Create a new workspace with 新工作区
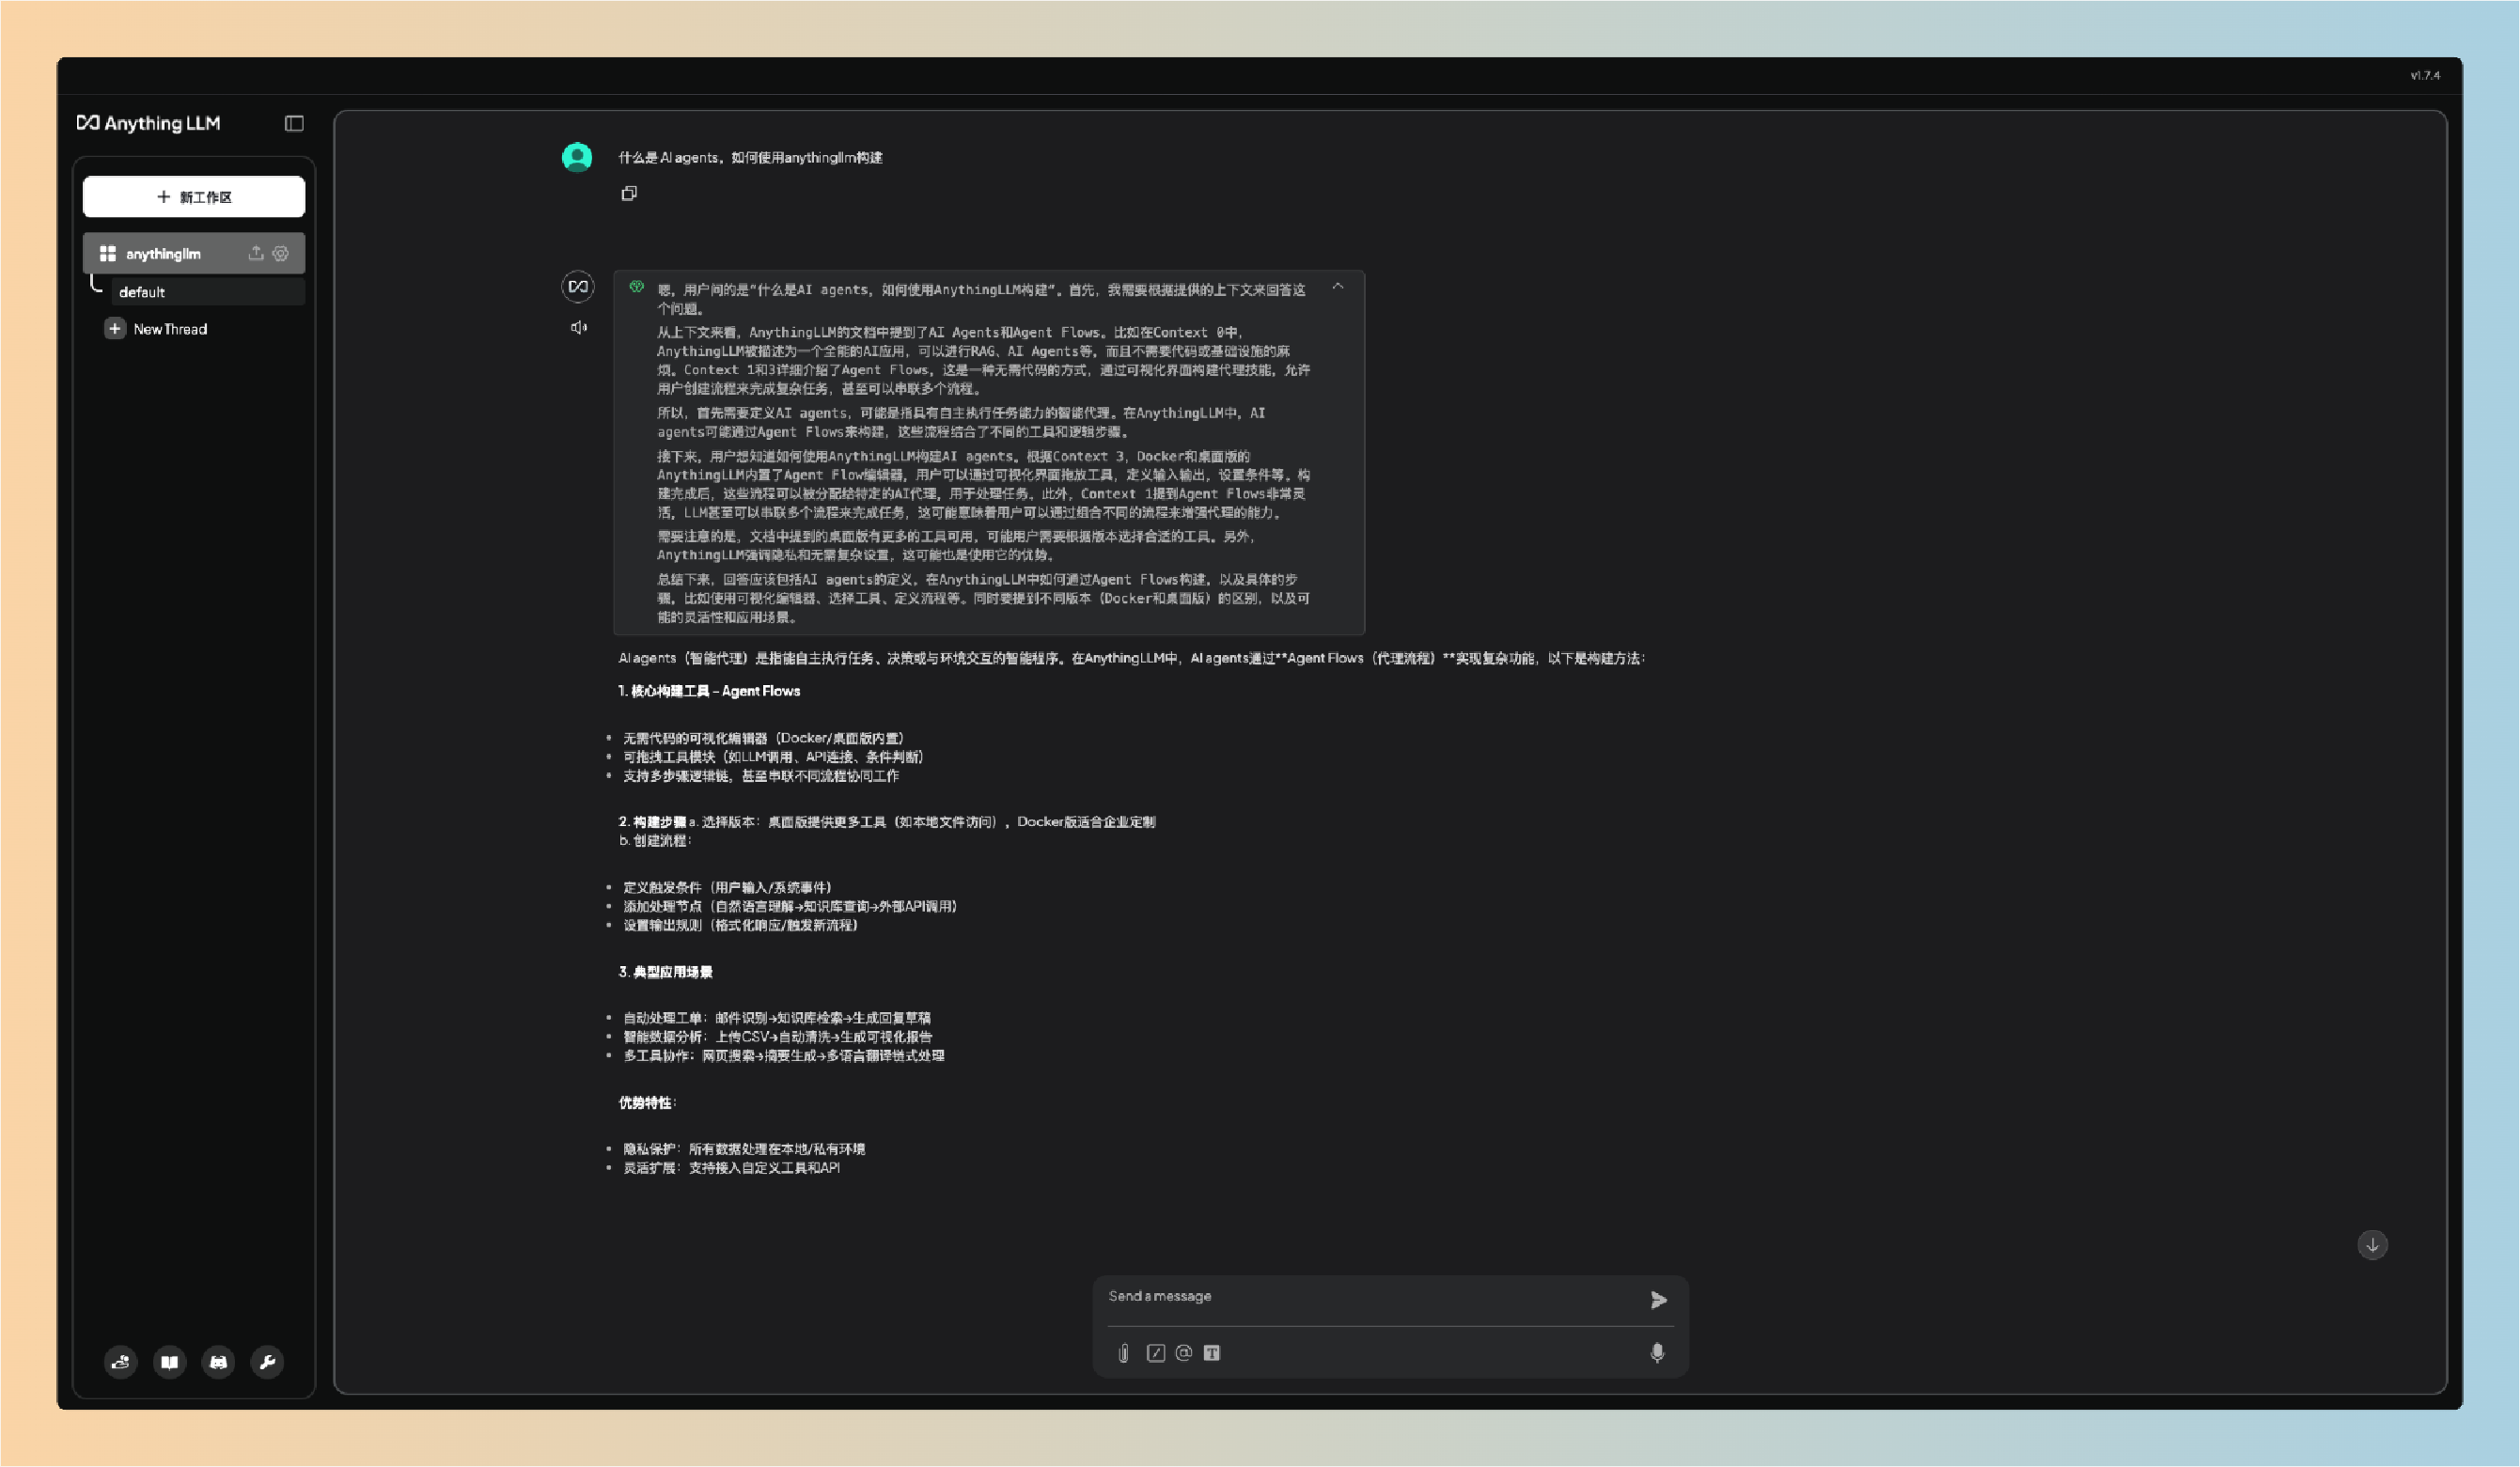2520x1467 pixels. coord(194,197)
